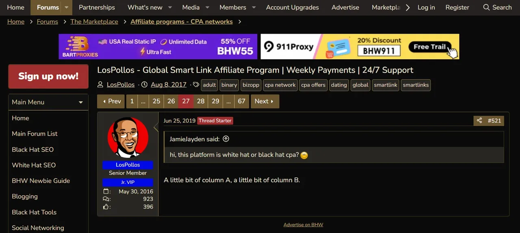Jump to page 1
Image resolution: width=520 pixels, height=233 pixels.
(132, 101)
